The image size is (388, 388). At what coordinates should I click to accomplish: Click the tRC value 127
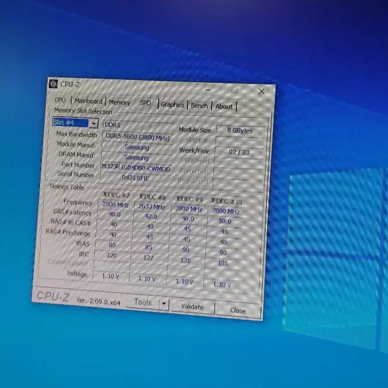click(x=148, y=258)
